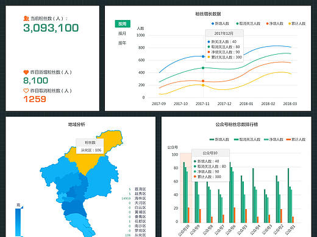Select 花都区 in the district list

click(140, 221)
